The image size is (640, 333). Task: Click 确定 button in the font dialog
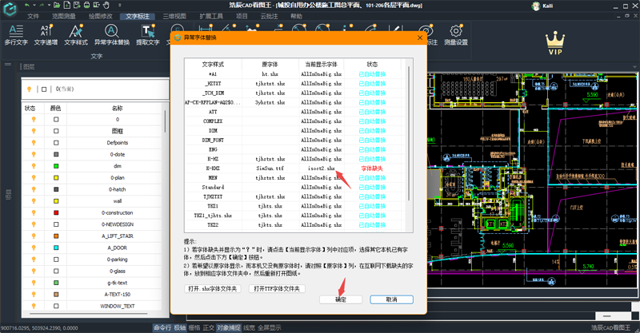(x=341, y=299)
